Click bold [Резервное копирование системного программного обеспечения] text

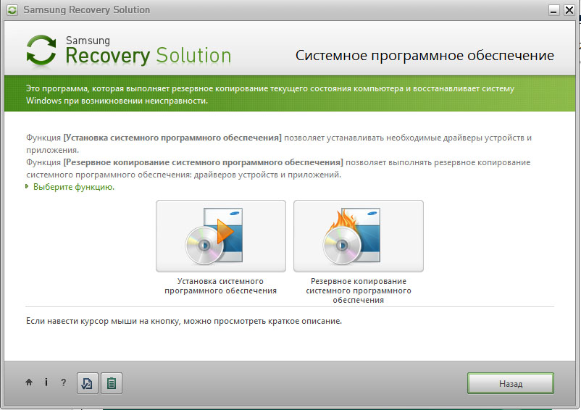pos(203,162)
